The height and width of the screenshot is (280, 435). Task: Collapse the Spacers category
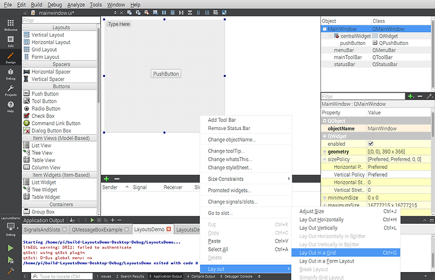click(25, 64)
